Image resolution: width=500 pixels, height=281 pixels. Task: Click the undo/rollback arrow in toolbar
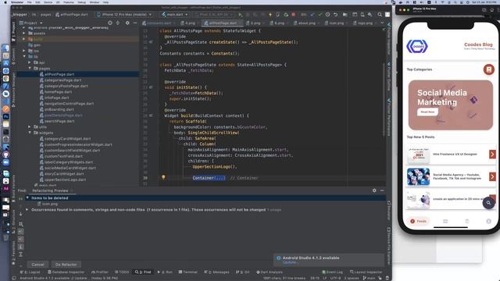[x=335, y=15]
